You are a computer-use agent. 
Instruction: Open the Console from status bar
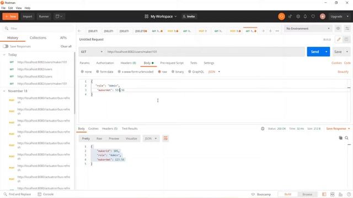pyautogui.click(x=46, y=194)
